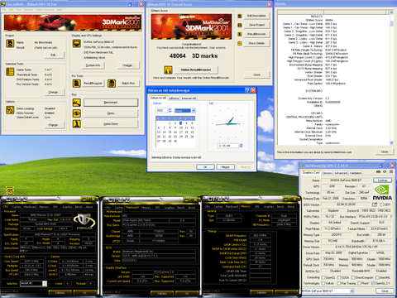Click the BIOS export icon in GPU-Z
The width and height of the screenshot is (397, 298).
pos(375,204)
